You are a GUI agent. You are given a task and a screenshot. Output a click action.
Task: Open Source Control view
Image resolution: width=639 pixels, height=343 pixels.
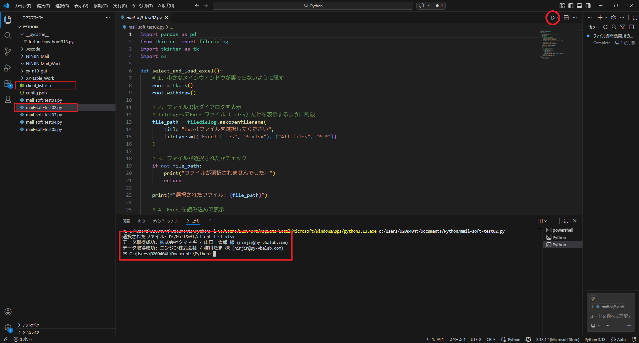click(8, 52)
